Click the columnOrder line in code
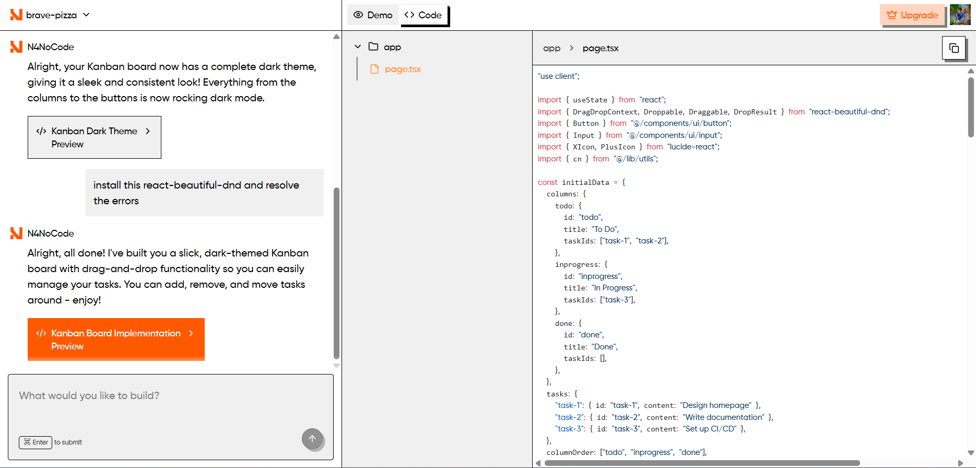The image size is (976, 468). (x=627, y=452)
